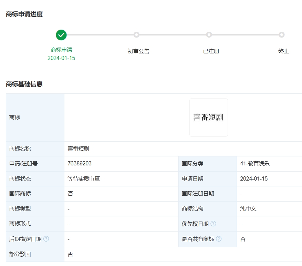The image size is (302, 266).
Task: Click the 部分驳回 row label
Action: (x=20, y=254)
